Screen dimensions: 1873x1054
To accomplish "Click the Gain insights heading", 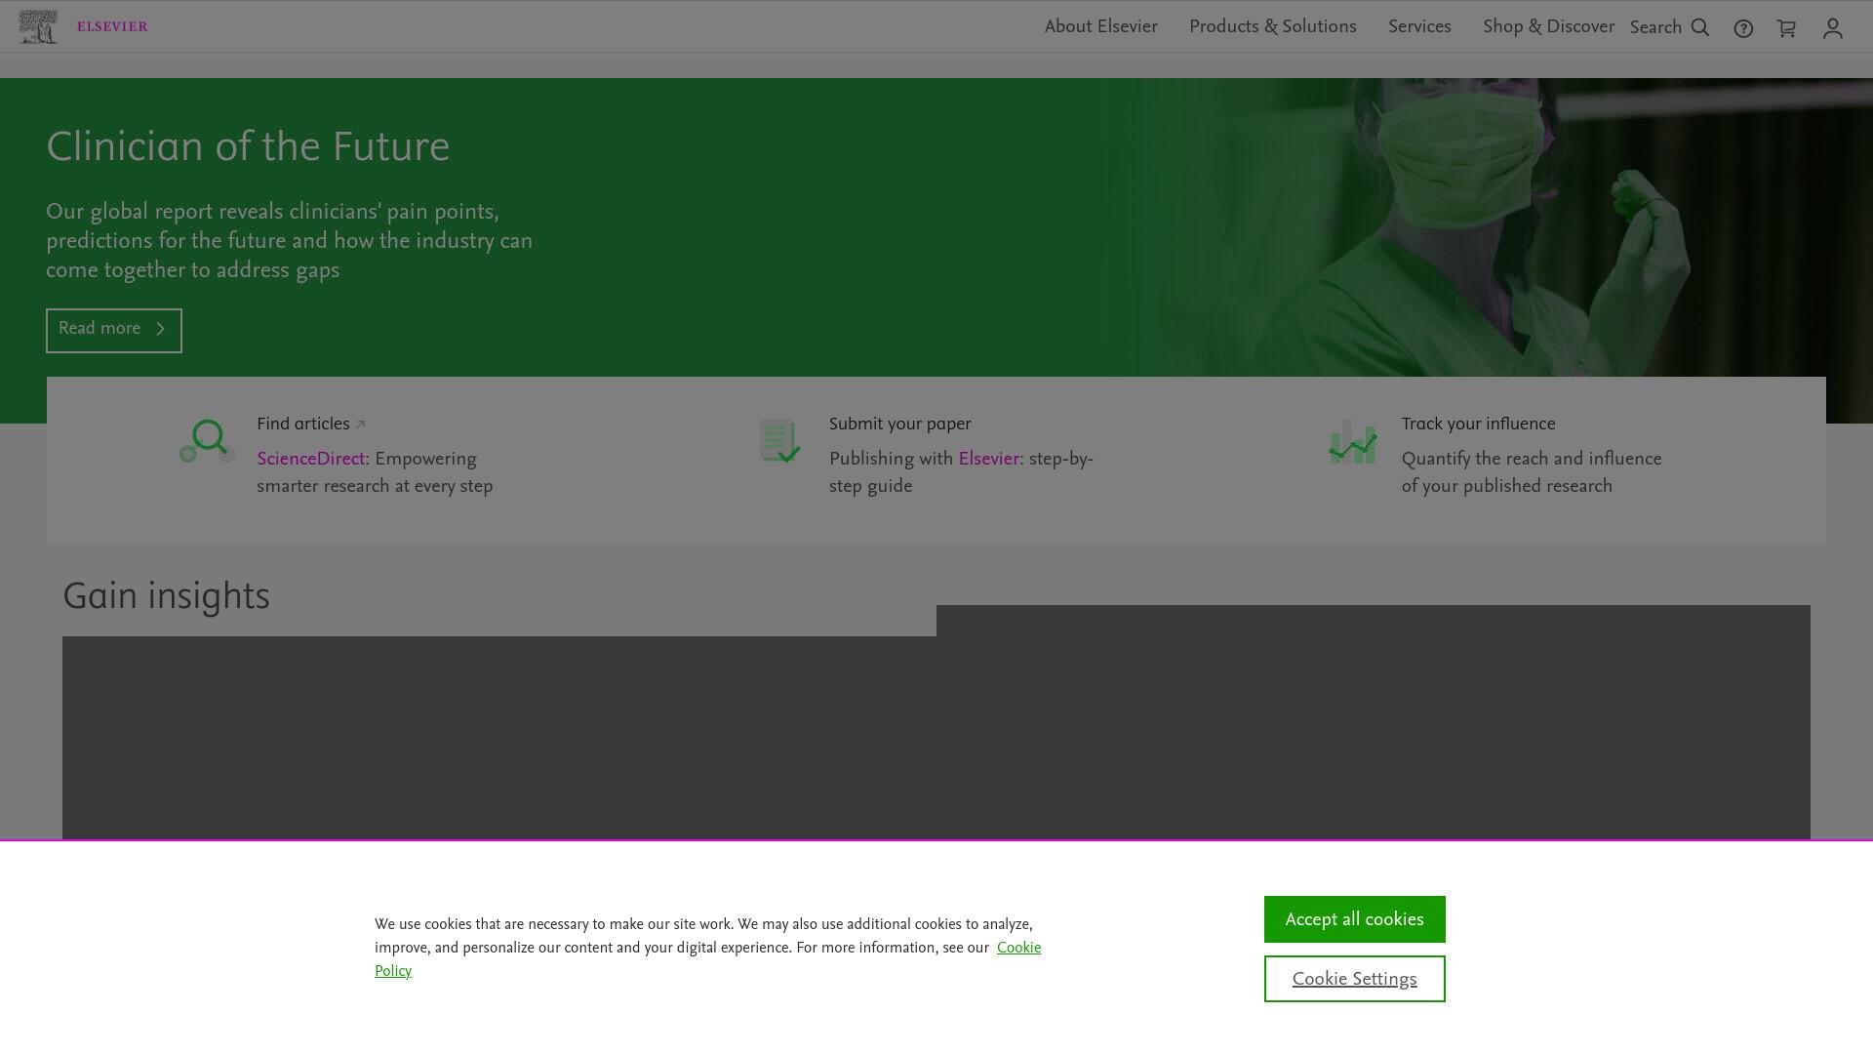I will pyautogui.click(x=166, y=596).
